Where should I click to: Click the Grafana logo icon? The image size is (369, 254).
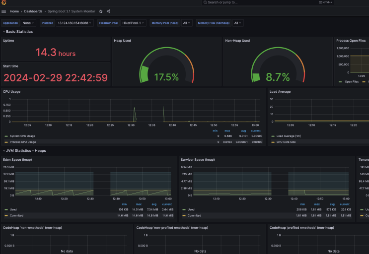pos(4,2)
